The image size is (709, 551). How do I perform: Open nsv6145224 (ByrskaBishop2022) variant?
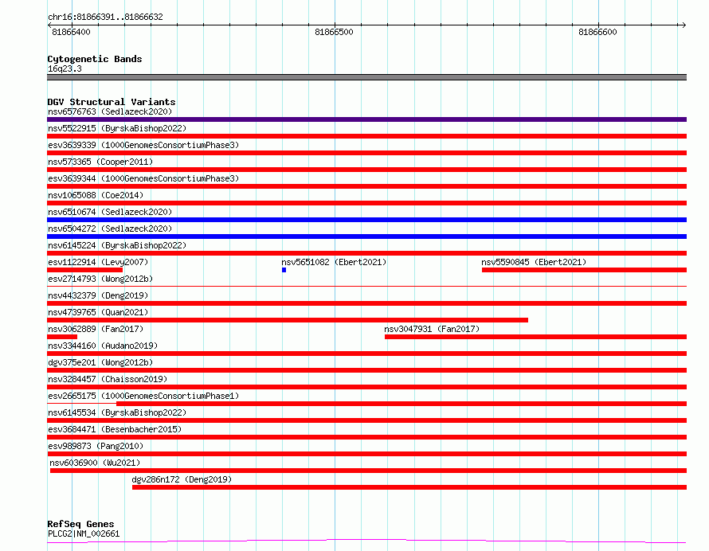pyautogui.click(x=117, y=245)
